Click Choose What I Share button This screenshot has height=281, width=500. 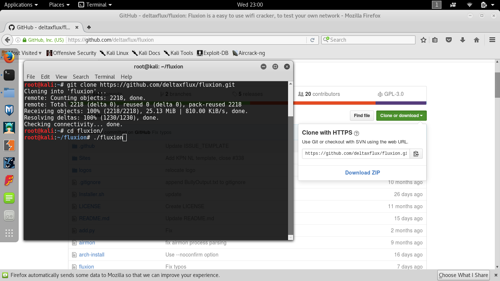coord(463,275)
